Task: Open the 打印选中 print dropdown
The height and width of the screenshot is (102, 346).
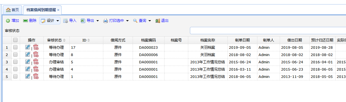Action: (x=116, y=21)
